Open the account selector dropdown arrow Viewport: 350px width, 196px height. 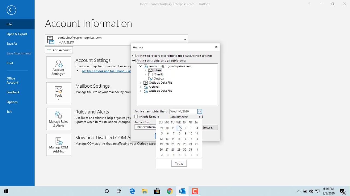coord(185,39)
